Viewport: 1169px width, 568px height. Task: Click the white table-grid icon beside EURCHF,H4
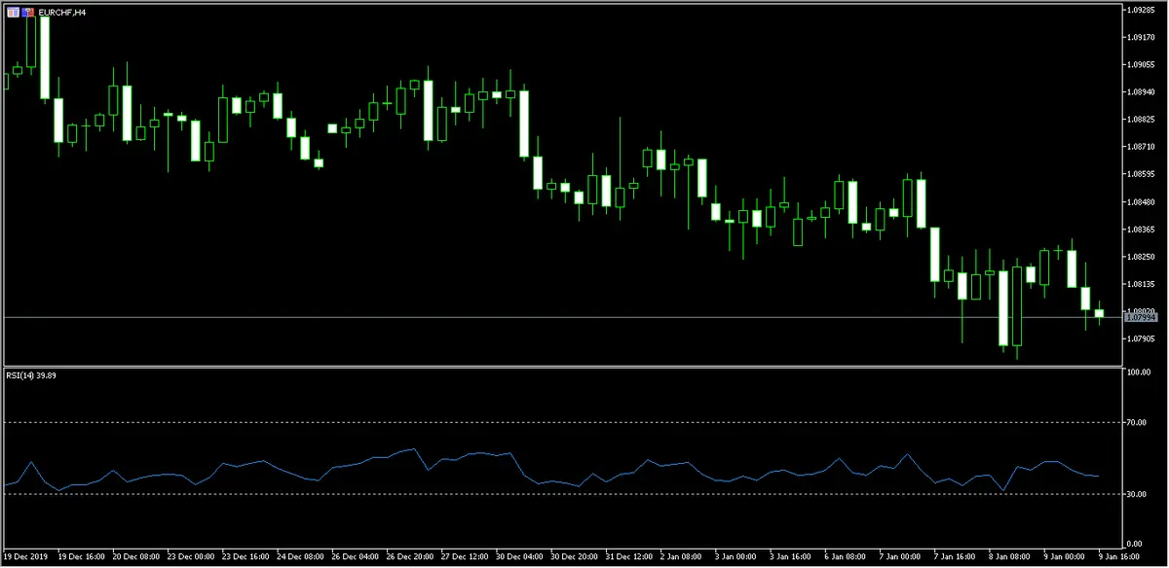(x=13, y=13)
